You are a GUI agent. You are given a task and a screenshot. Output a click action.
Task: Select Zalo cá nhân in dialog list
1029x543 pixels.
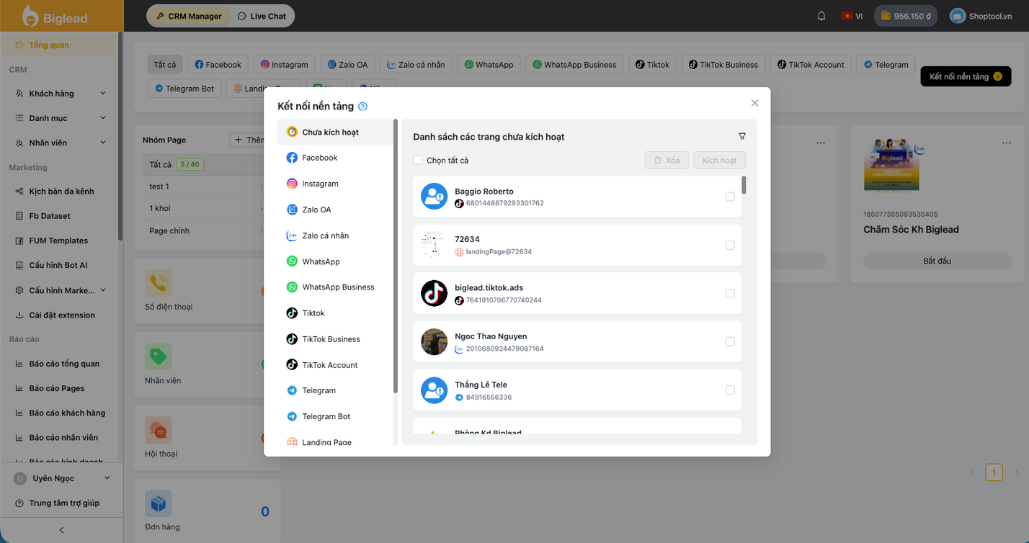[335, 235]
